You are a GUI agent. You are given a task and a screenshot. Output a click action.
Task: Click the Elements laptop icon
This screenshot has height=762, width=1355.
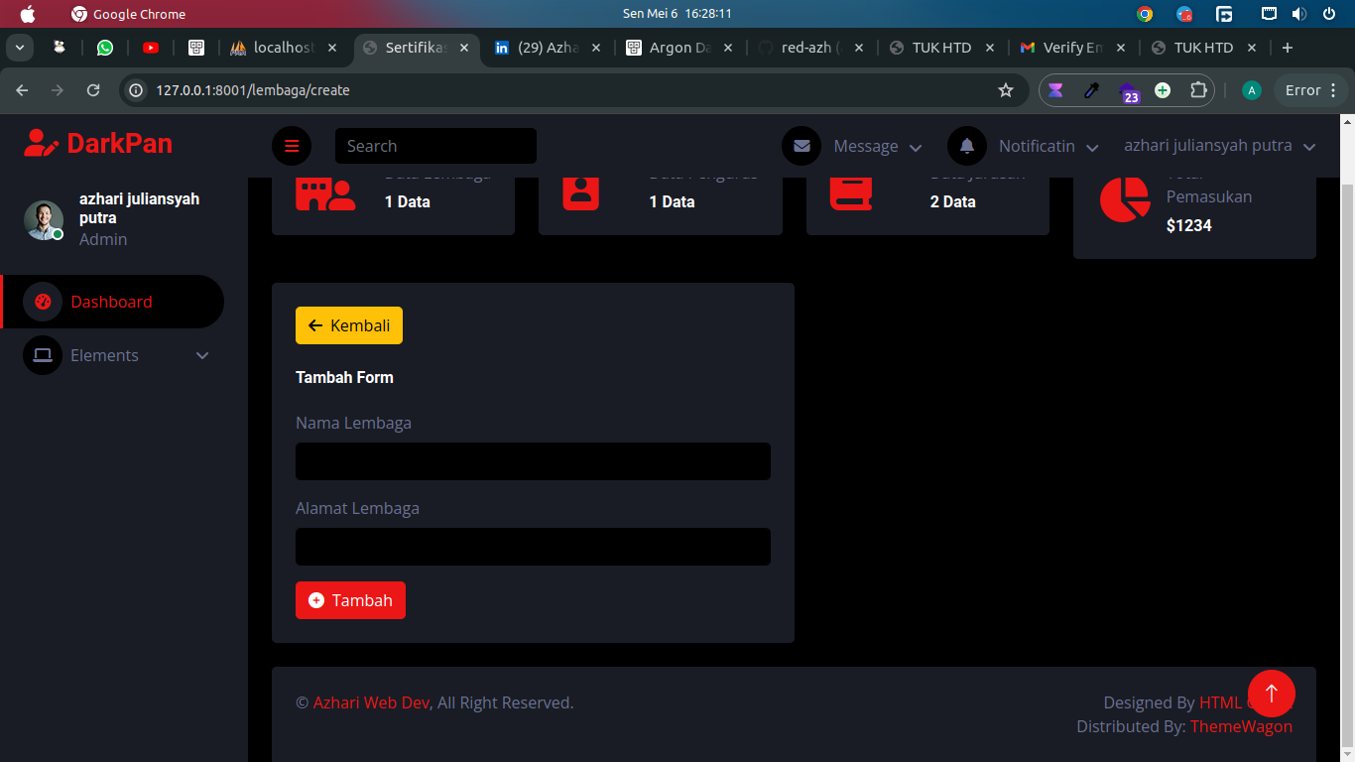pyautogui.click(x=43, y=355)
